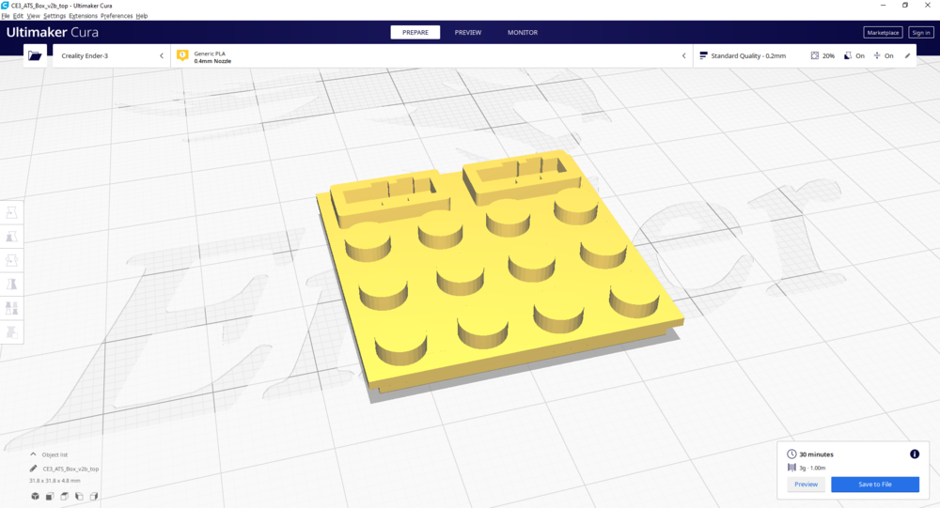Click the 30 minutes print time text
The width and height of the screenshot is (940, 508).
[x=816, y=454]
